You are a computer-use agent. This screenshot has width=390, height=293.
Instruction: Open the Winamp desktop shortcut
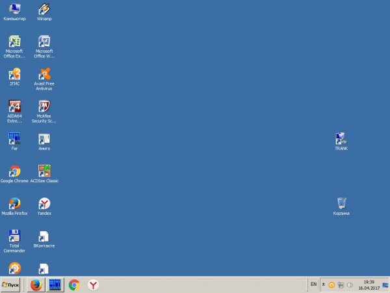pos(44,9)
